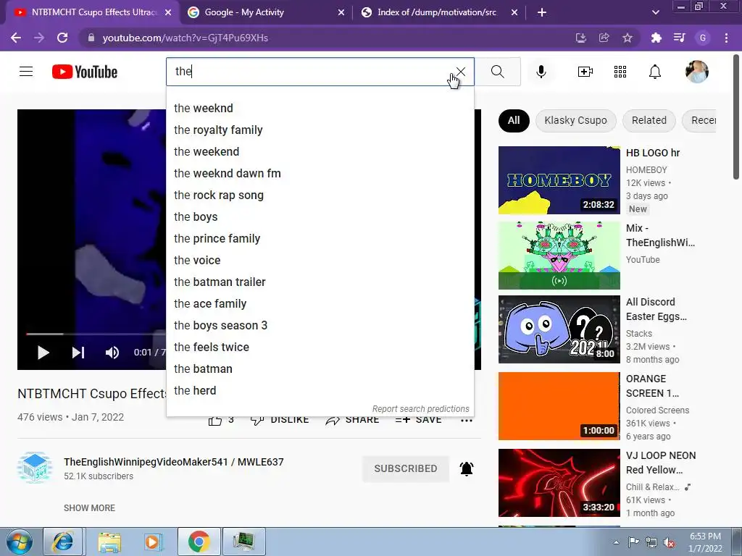Open Windows Media Player in taskbar

[x=153, y=542]
